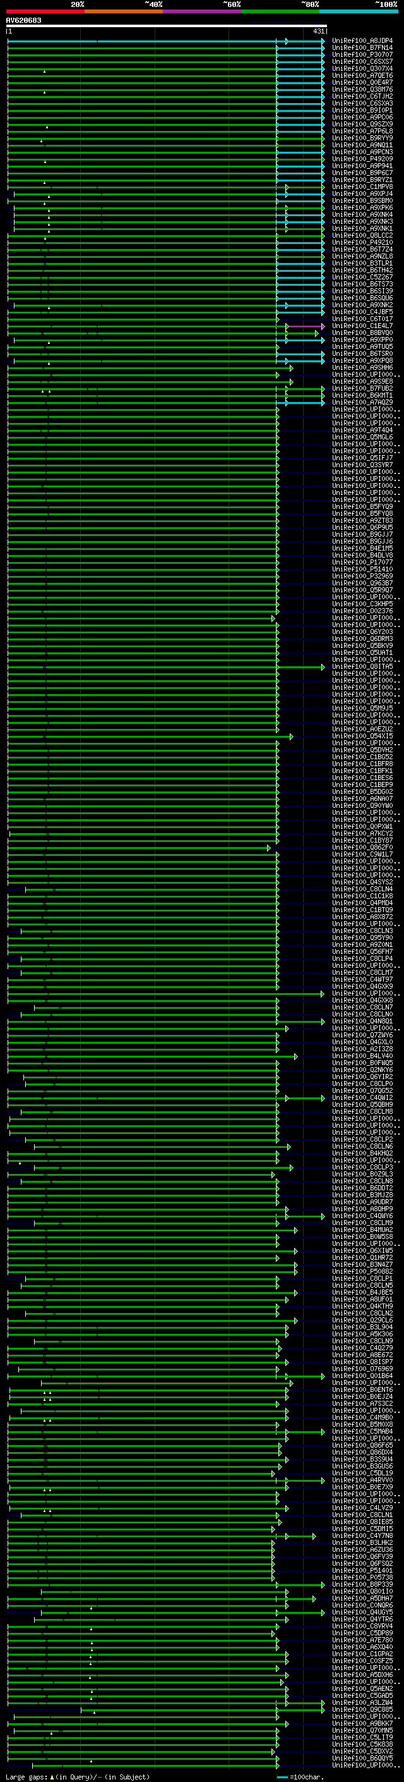
Task: Open the UniRef100_Q0E4R7 entry
Action: 362,82
